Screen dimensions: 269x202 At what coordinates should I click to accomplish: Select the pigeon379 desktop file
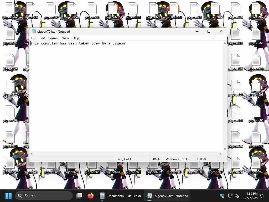point(236,62)
